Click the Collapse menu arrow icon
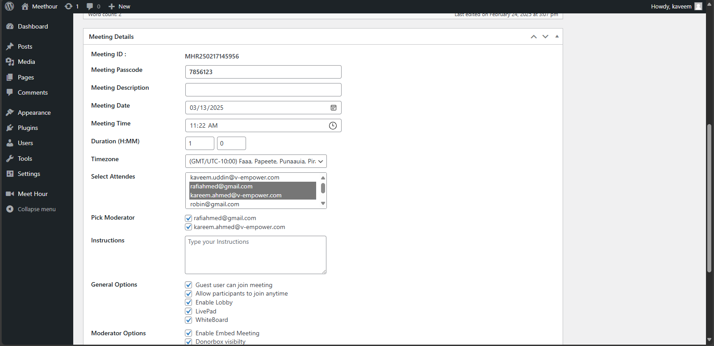 pyautogui.click(x=10, y=209)
